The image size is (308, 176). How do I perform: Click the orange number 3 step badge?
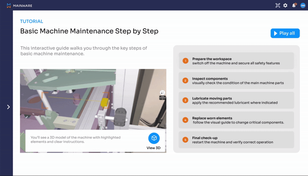click(x=185, y=101)
